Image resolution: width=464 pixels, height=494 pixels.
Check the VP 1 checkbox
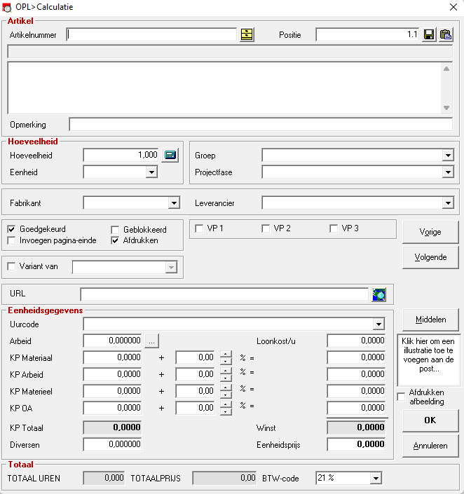pyautogui.click(x=199, y=228)
